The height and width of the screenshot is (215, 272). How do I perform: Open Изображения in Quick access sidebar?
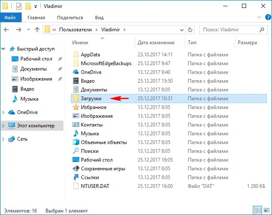[36, 79]
